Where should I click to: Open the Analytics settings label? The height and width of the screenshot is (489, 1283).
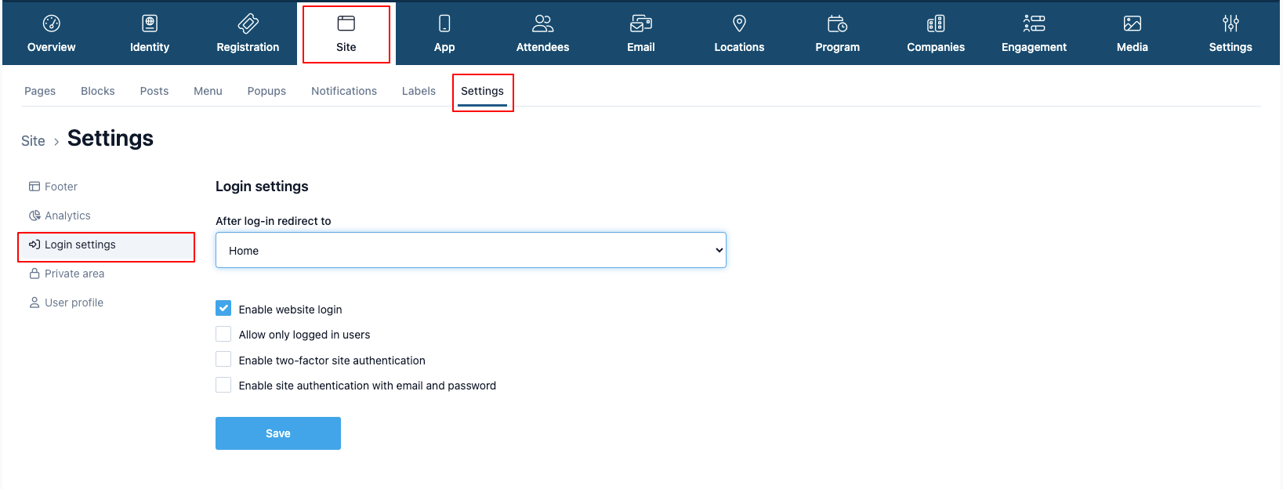click(x=67, y=216)
